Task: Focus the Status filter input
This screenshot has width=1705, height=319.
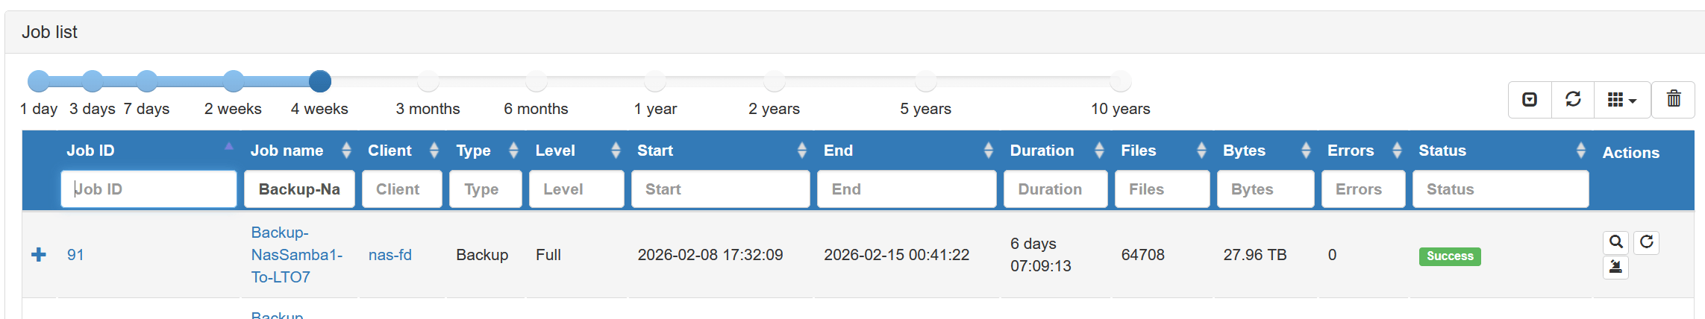Action: [x=1500, y=189]
